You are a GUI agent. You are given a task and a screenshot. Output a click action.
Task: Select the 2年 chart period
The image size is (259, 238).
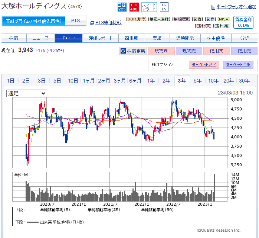167,81
